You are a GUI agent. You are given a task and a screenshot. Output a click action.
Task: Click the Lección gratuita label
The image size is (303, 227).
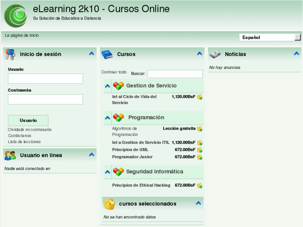[x=179, y=128]
